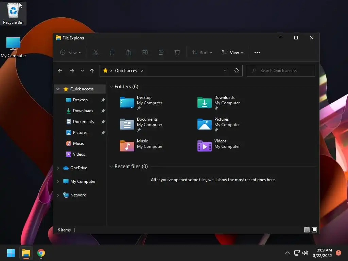Click the Search Quick access field
Image resolution: width=348 pixels, height=261 pixels.
[281, 71]
